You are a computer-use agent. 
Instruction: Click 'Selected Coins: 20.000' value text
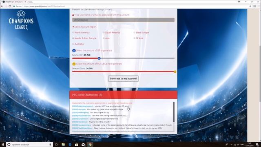(x=82, y=68)
